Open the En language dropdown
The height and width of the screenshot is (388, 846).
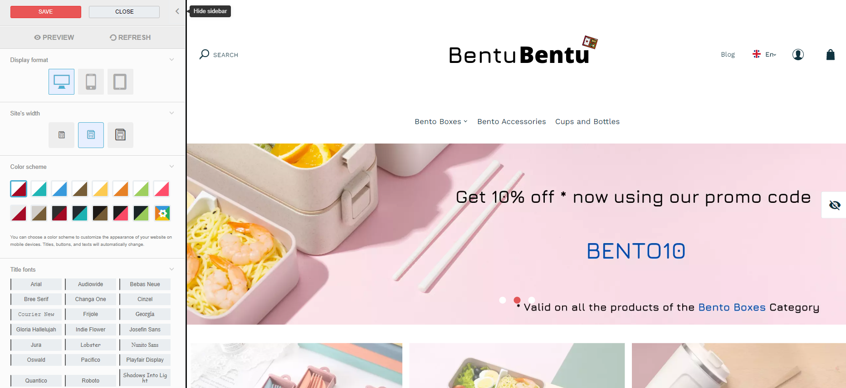coord(764,54)
